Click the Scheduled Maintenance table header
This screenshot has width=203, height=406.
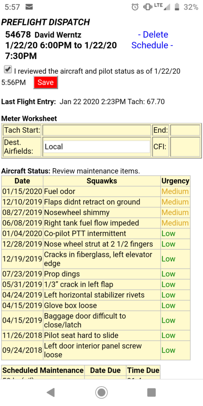coord(43,371)
